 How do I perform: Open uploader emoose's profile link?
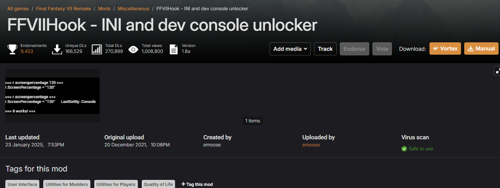(311, 145)
